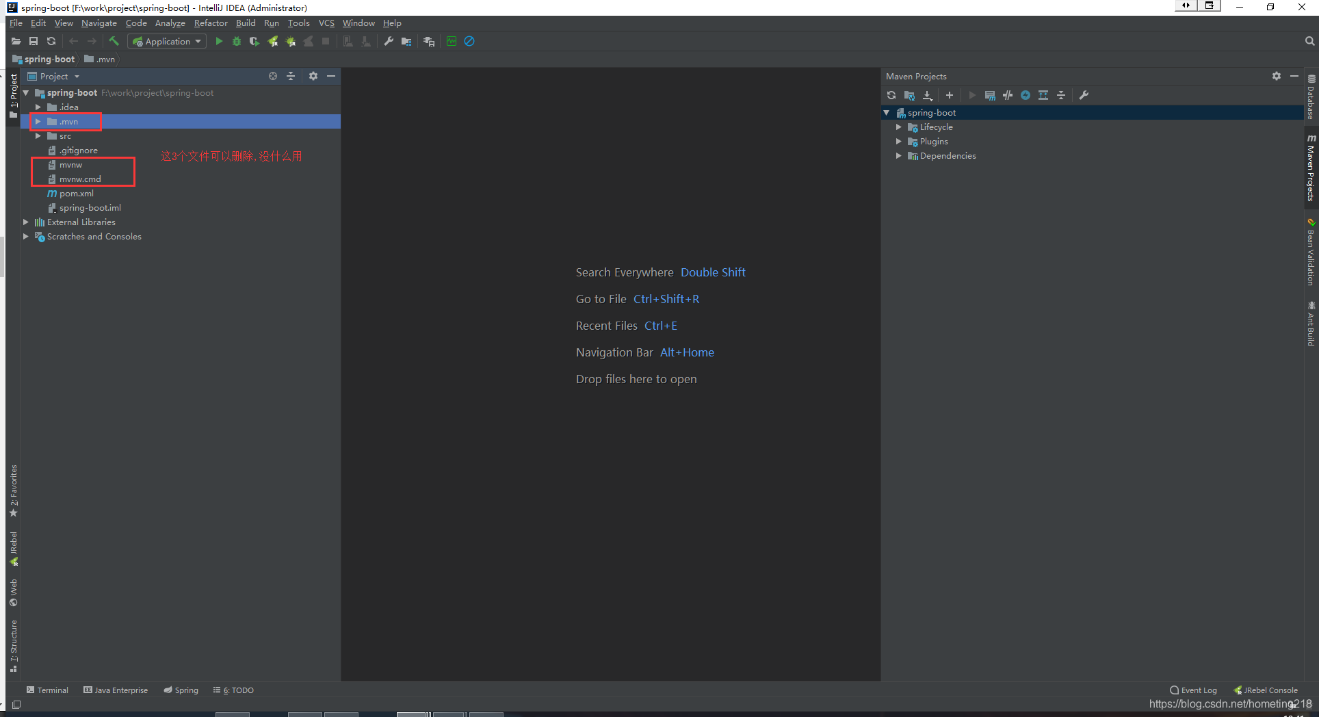Image resolution: width=1319 pixels, height=717 pixels.
Task: Open the File menu
Action: click(16, 23)
